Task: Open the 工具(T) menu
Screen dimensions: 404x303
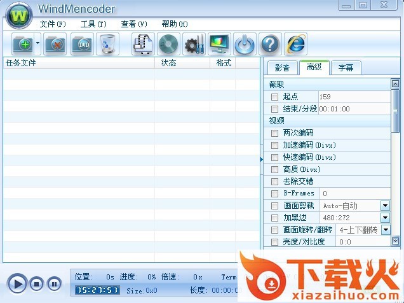Action: (93, 24)
